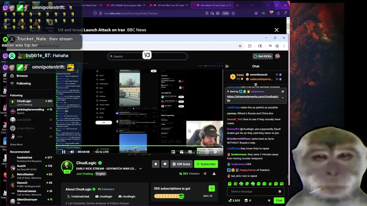
Task: Open chat settings gear icon
Action: (269, 201)
